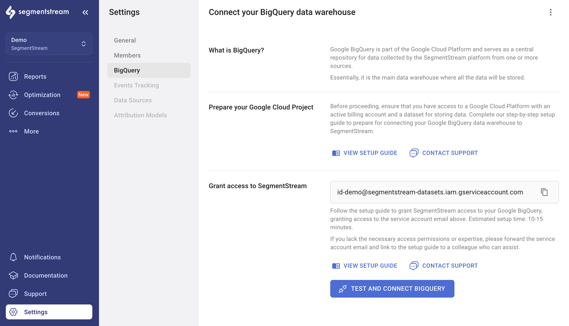
Task: Select Settings in the sidebar
Action: 49,312
